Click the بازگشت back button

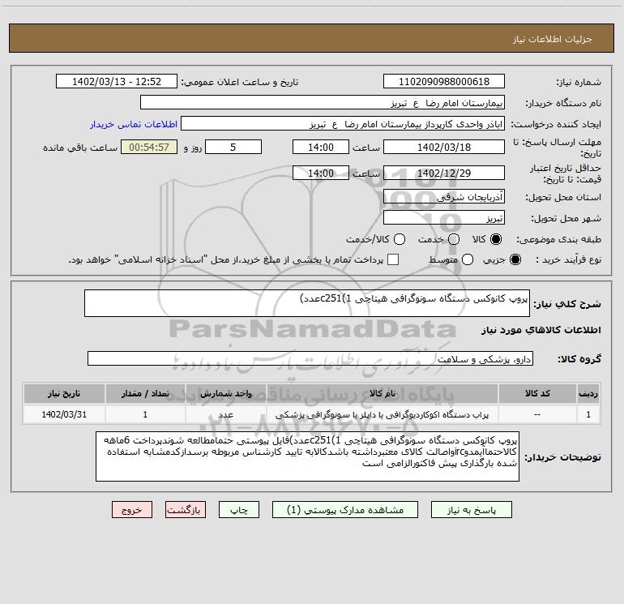click(186, 510)
